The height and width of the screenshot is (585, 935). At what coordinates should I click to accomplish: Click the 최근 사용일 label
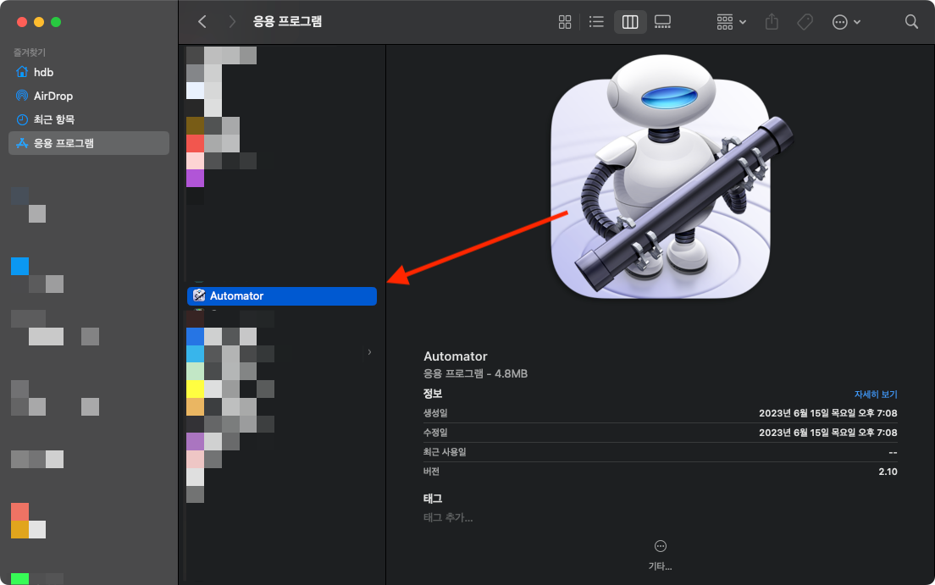445,452
